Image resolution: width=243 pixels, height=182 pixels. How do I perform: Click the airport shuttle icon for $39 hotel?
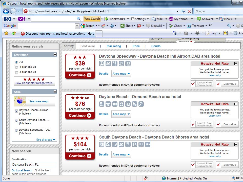click(102, 64)
